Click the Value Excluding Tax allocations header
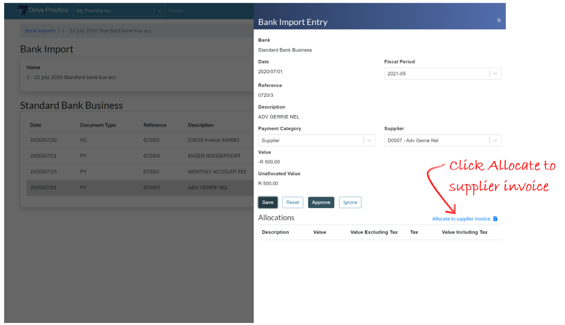 373,232
